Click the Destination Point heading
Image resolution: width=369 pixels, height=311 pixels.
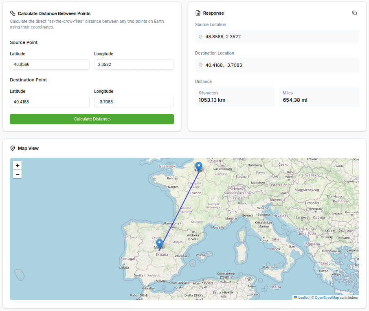click(x=28, y=80)
